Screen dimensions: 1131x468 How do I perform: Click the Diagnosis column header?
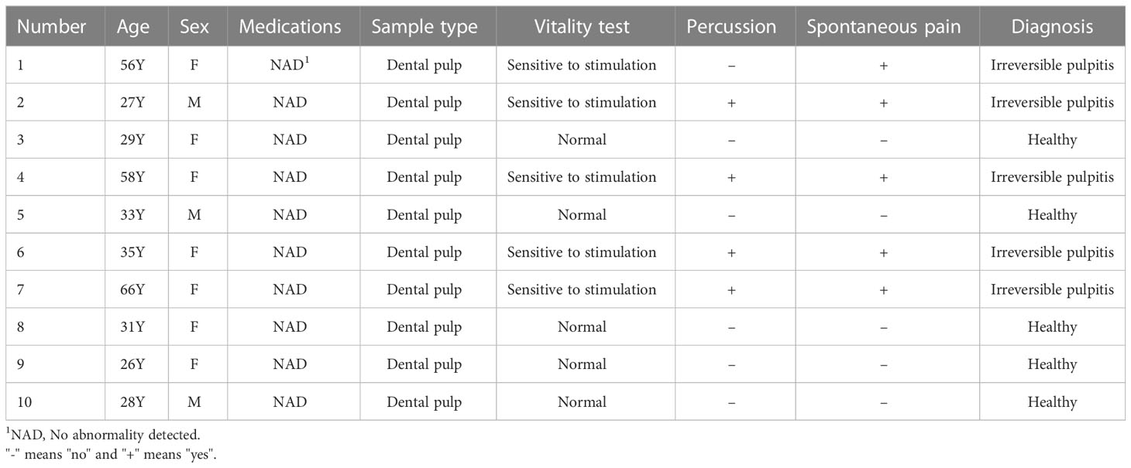point(1052,26)
